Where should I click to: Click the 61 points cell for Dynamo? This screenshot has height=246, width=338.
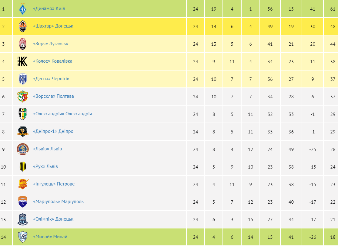333,9
